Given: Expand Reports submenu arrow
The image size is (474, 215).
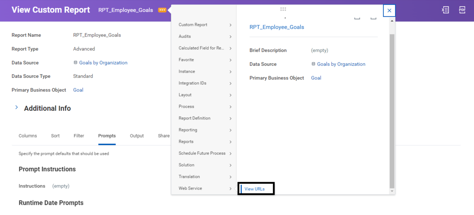Looking at the screenshot, I should pos(230,142).
